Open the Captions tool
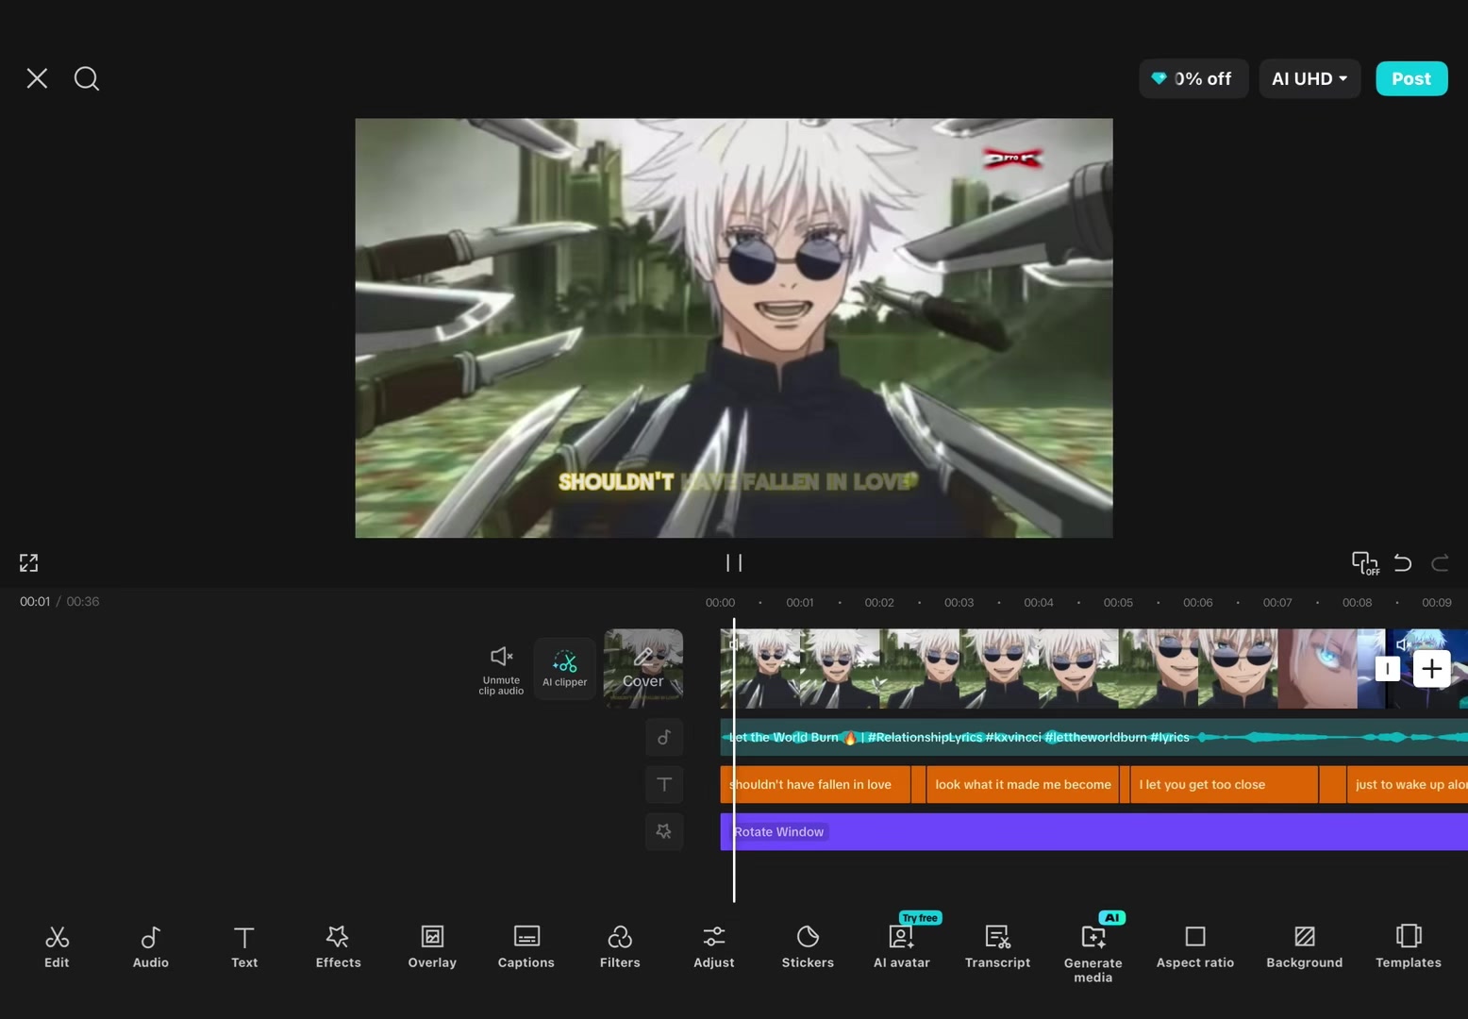The height and width of the screenshot is (1019, 1468). 526,946
